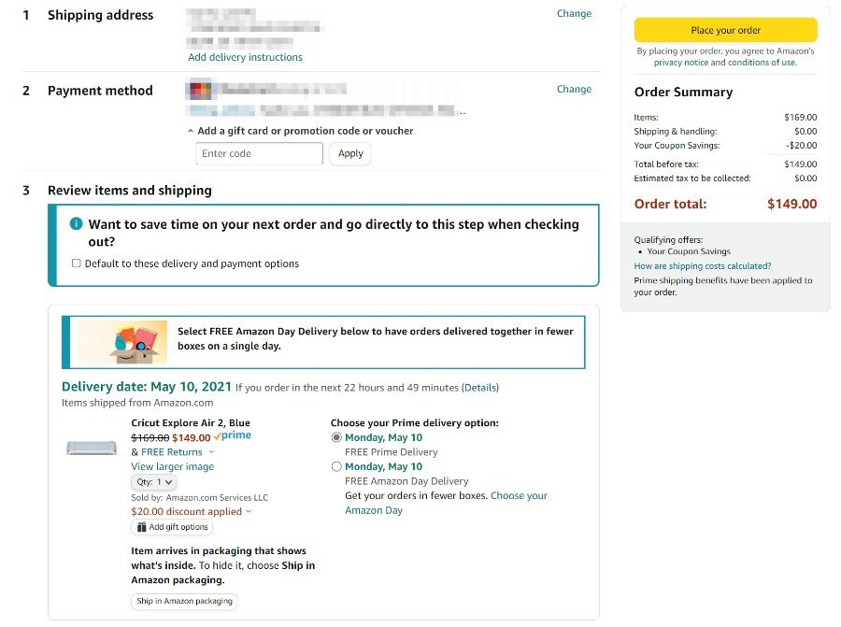Click the info icon beside save time message
Screen dimensions: 841x627
point(77,223)
